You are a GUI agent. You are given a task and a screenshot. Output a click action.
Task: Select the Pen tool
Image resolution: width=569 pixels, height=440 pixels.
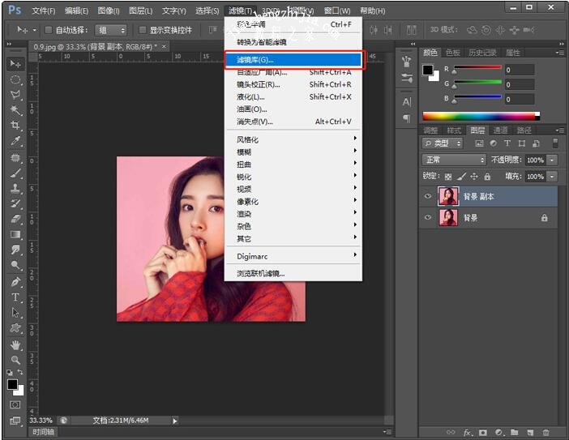point(15,282)
